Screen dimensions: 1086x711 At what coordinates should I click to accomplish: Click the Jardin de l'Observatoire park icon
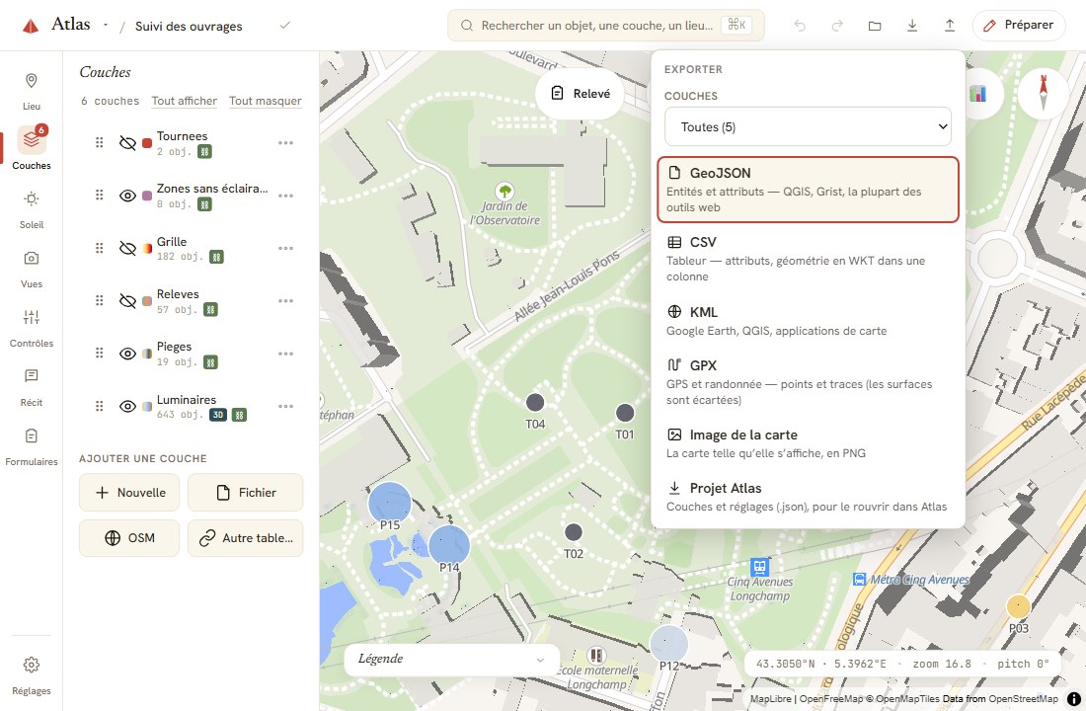pyautogui.click(x=504, y=191)
